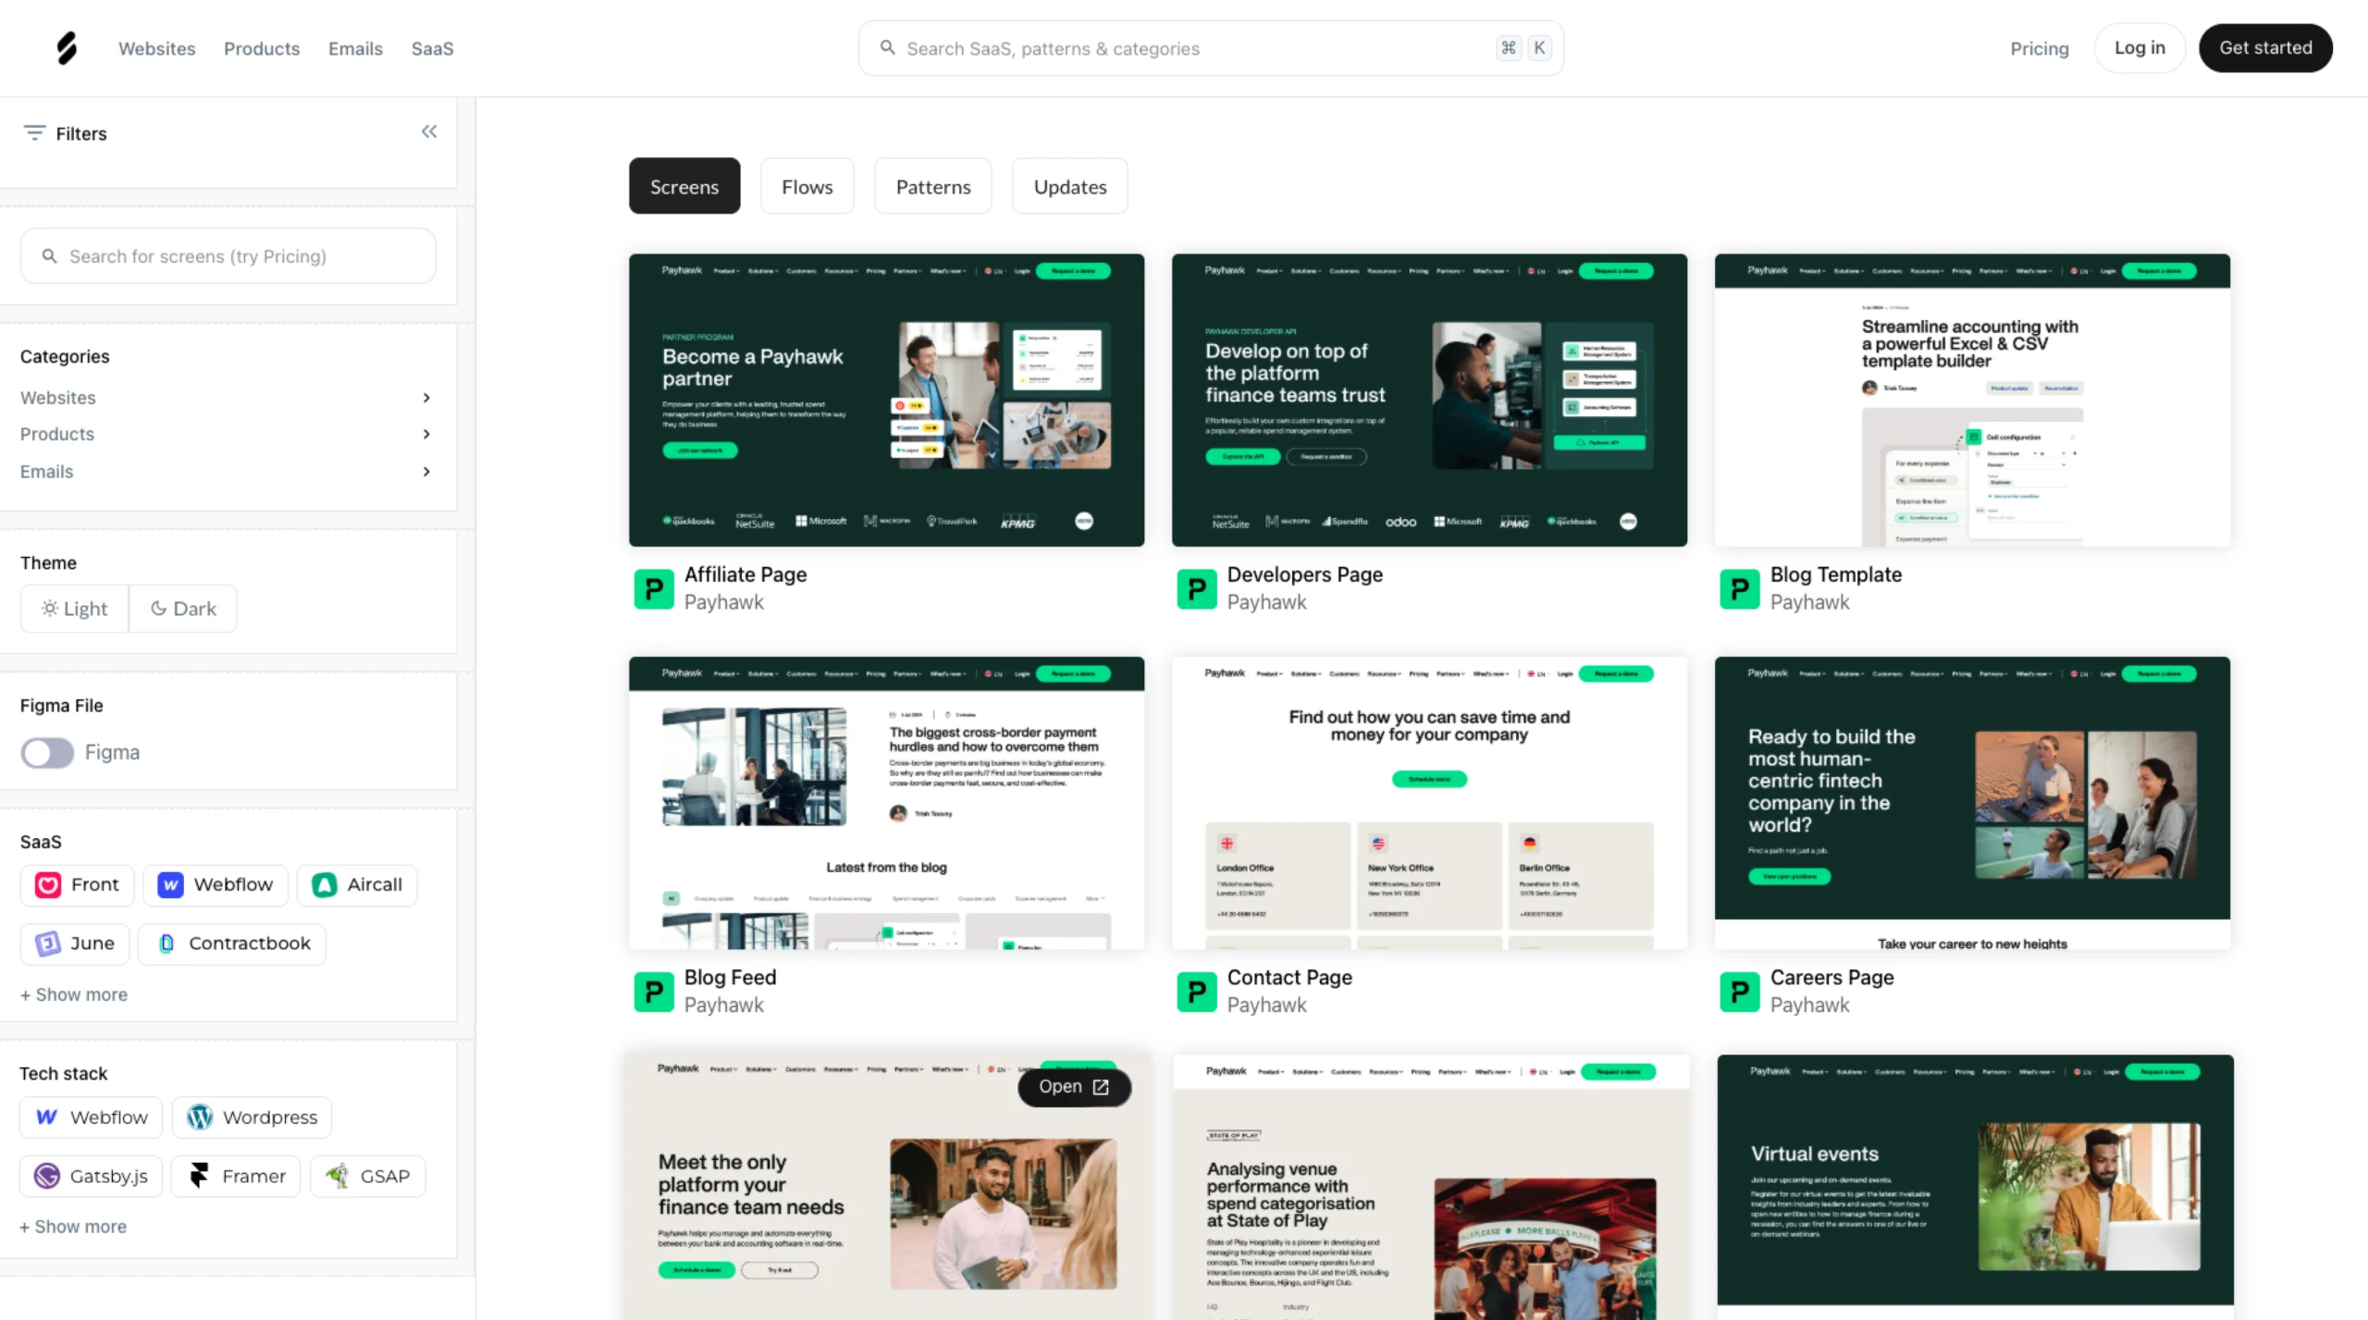This screenshot has width=2368, height=1320.
Task: Click the Blog Template title text
Action: (x=1835, y=574)
